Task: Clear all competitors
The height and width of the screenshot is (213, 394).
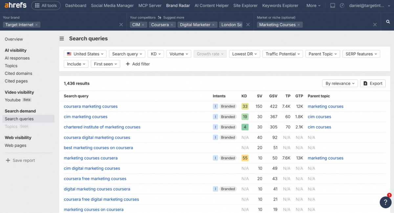Action: pos(248,25)
